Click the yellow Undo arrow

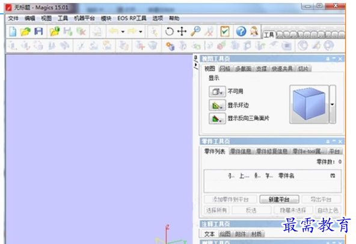coord(114,31)
